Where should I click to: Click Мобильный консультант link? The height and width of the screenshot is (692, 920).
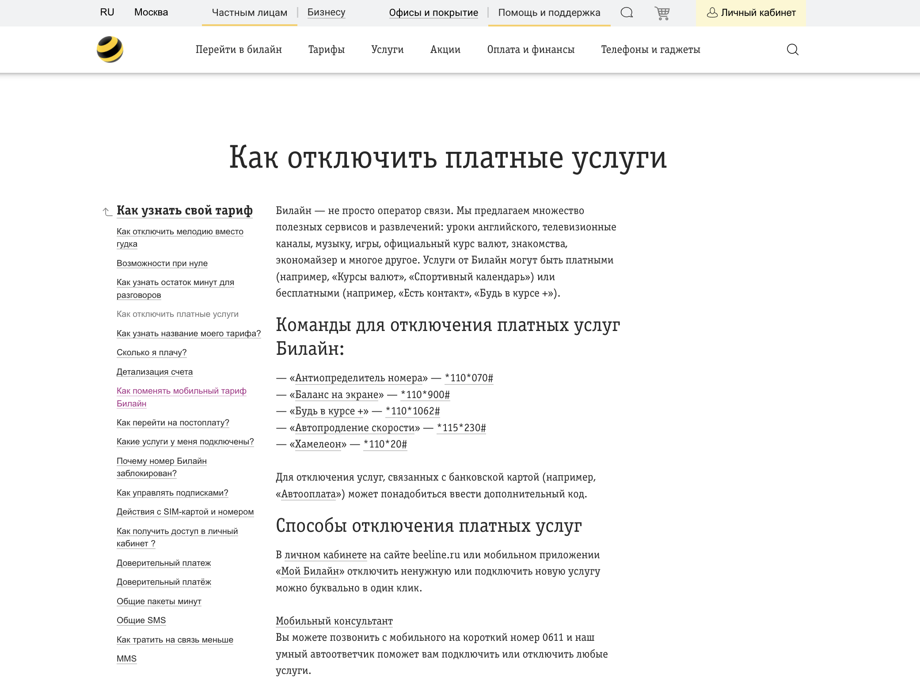point(334,621)
